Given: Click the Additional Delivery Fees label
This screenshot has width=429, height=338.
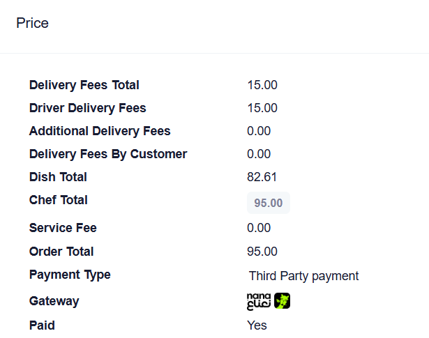Looking at the screenshot, I should [100, 131].
